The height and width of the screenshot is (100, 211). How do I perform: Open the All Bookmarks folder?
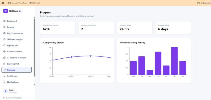coord(204,3)
